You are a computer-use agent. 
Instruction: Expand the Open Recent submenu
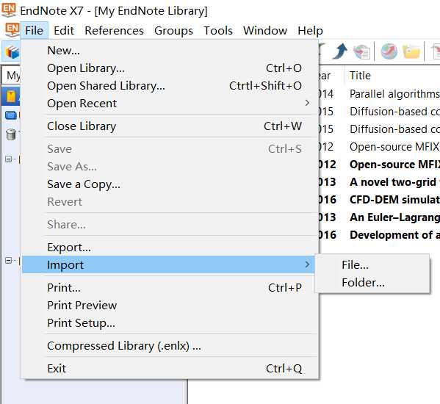click(x=170, y=104)
